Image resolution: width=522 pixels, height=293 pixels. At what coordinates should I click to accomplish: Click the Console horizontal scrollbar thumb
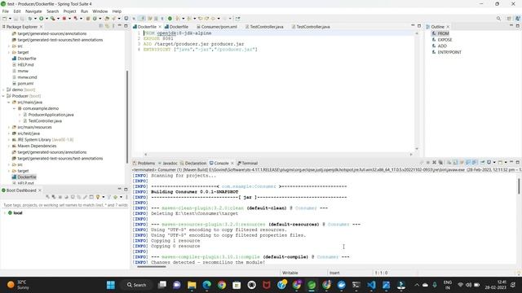pyautogui.click(x=152, y=266)
